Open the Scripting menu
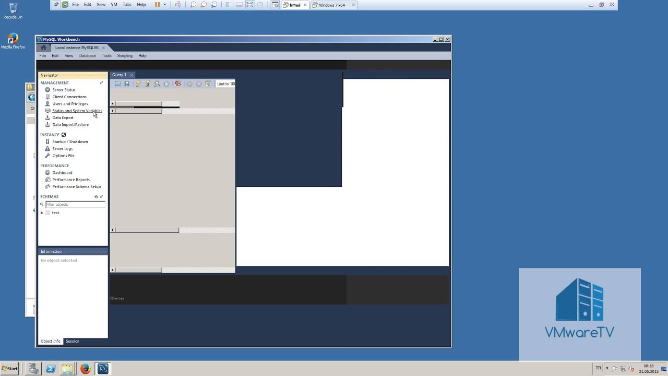Screen dimensions: 668x376 pyautogui.click(x=125, y=55)
